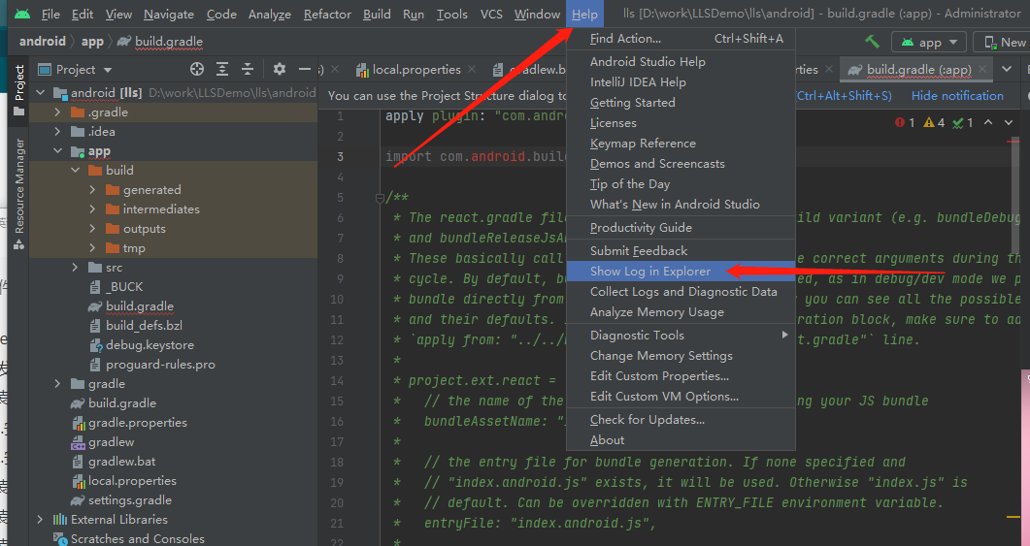Choose Show Log in Explorer

tap(681, 271)
